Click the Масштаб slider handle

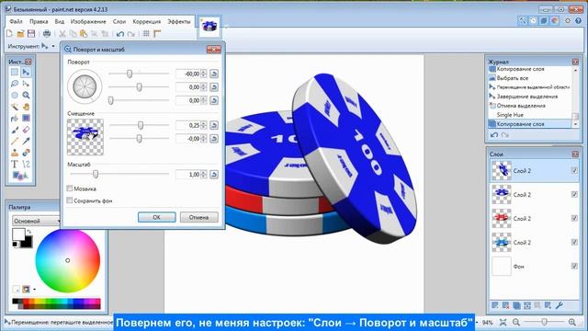pyautogui.click(x=96, y=174)
